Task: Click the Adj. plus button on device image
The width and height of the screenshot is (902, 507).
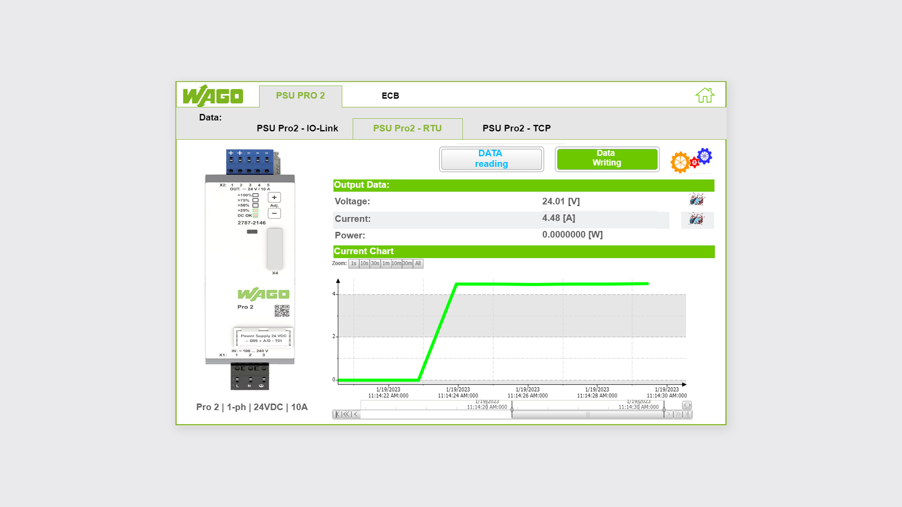Action: [x=274, y=197]
